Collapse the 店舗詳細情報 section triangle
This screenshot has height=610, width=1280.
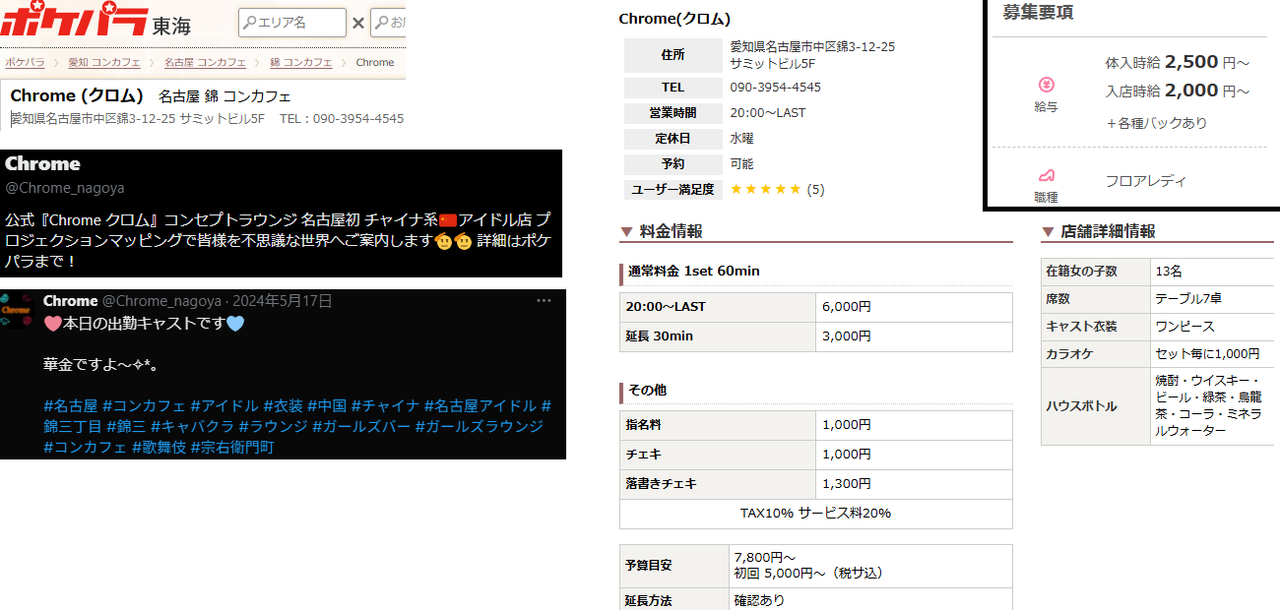click(1048, 232)
